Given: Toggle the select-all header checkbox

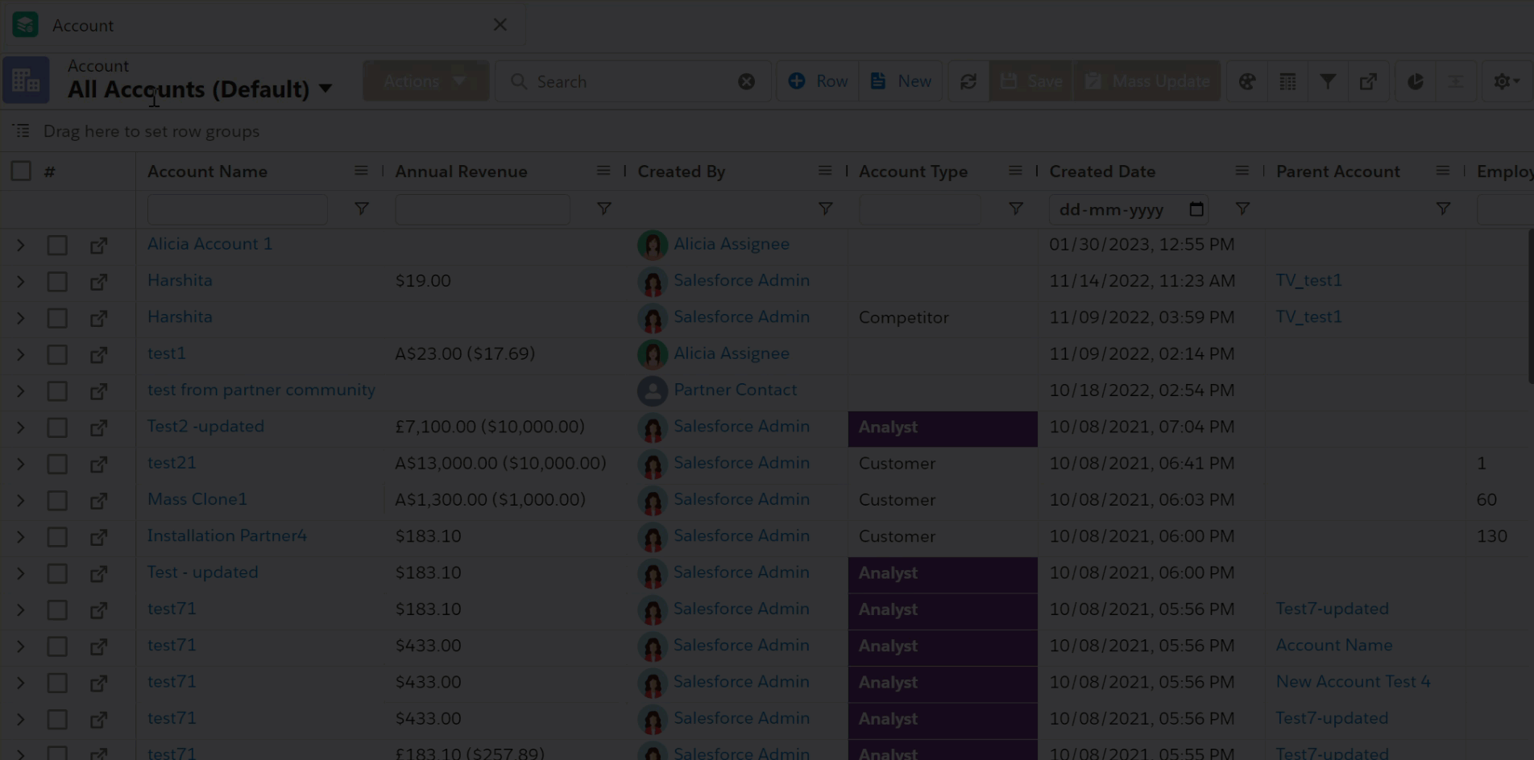Looking at the screenshot, I should coord(21,171).
